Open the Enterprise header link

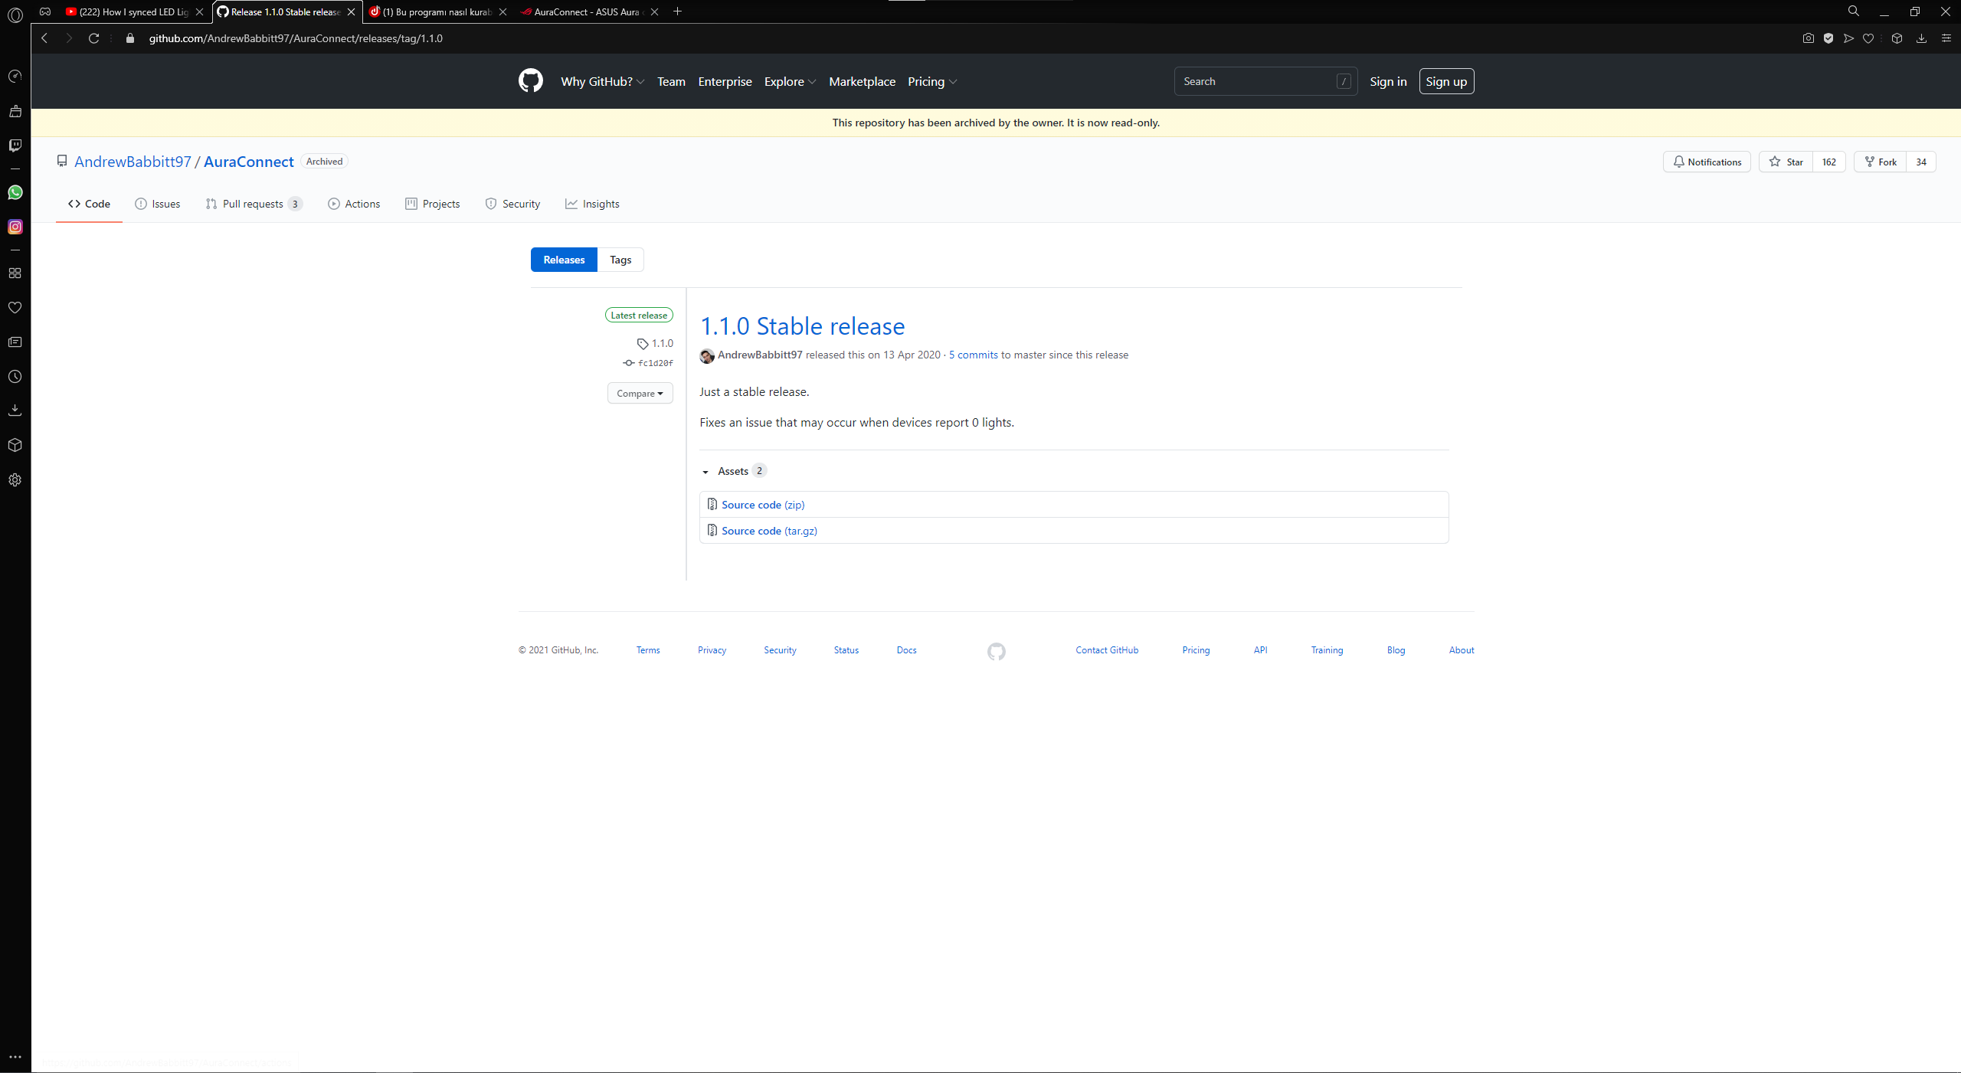(x=725, y=82)
